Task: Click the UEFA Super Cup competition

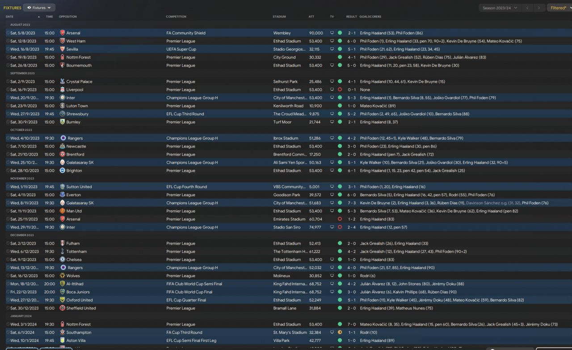Action: point(181,49)
